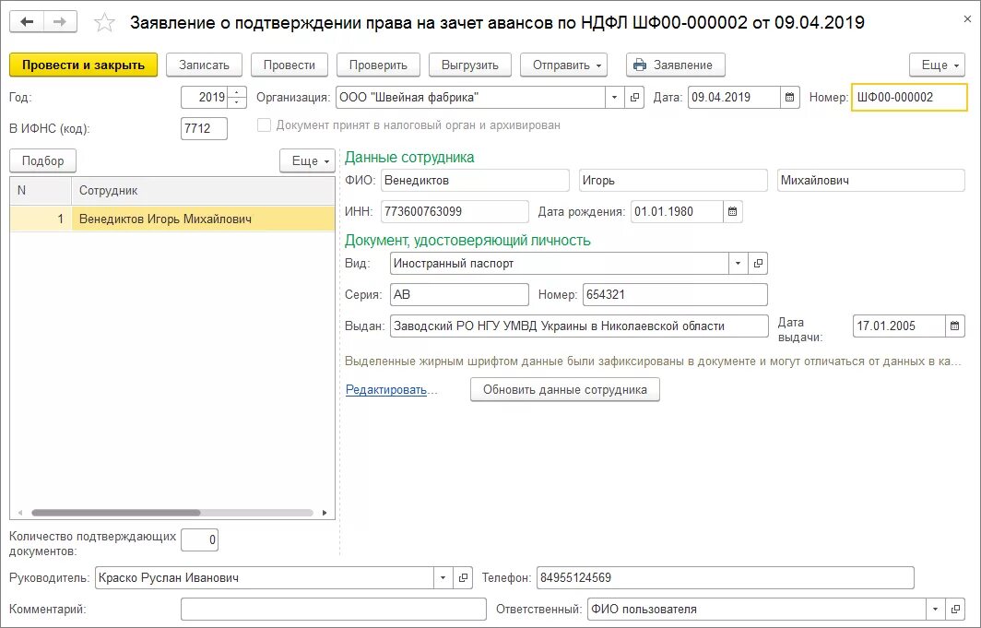Click the ИНН field
981x628 pixels.
[455, 211]
